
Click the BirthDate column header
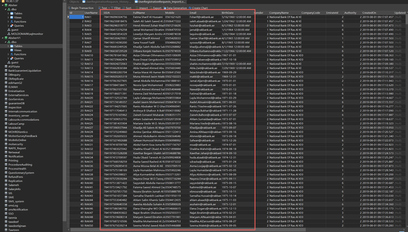(237, 13)
